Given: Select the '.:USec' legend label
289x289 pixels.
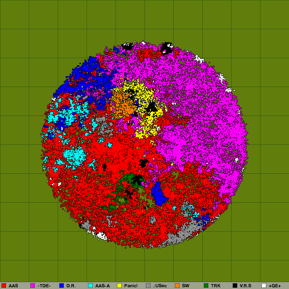Looking at the screenshot, I should coord(160,286).
